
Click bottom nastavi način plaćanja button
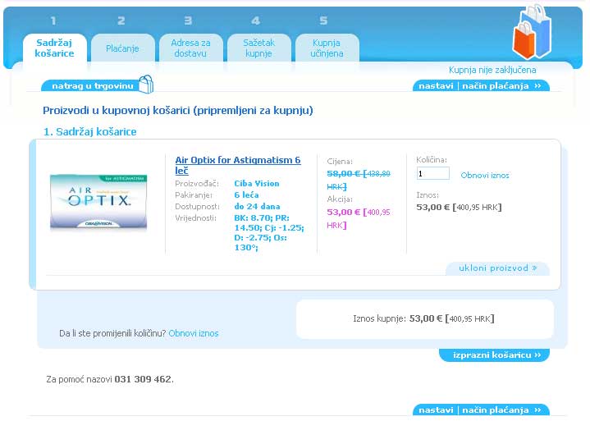coord(481,410)
